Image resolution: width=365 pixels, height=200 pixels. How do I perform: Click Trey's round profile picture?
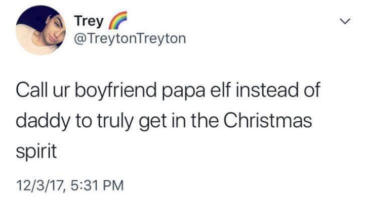click(41, 30)
